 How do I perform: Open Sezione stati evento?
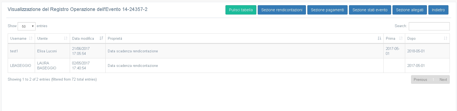point(370,10)
